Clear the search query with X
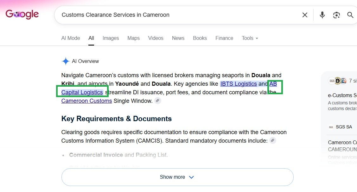357x192 pixels. tap(305, 15)
